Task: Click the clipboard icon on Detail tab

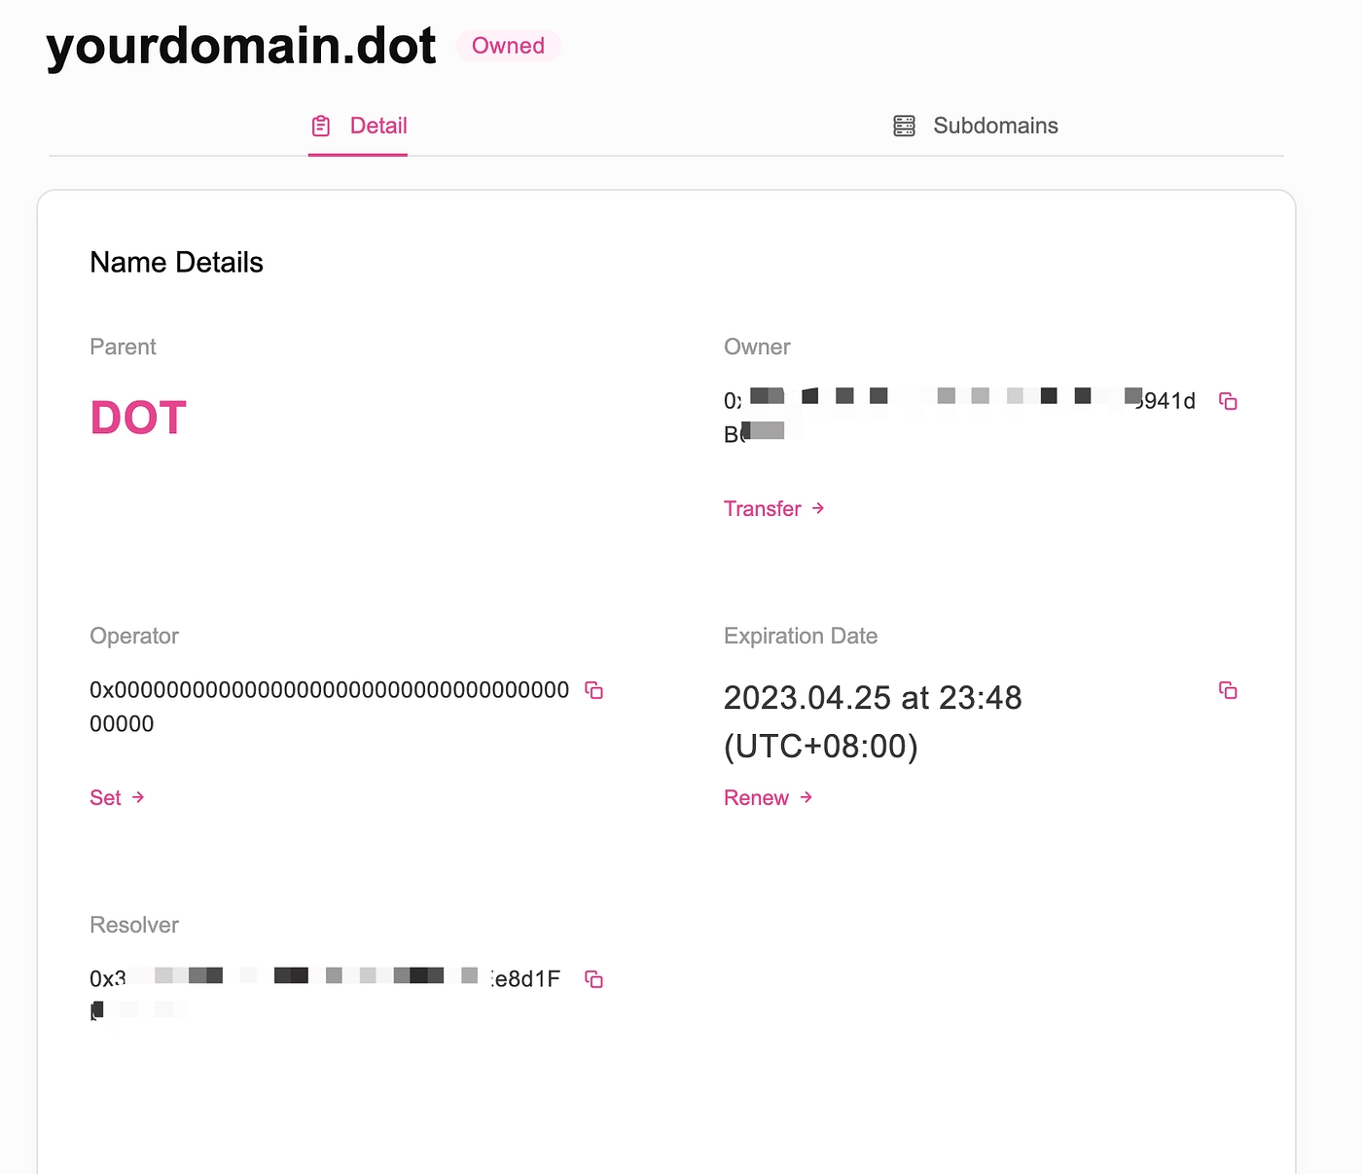Action: (x=321, y=126)
